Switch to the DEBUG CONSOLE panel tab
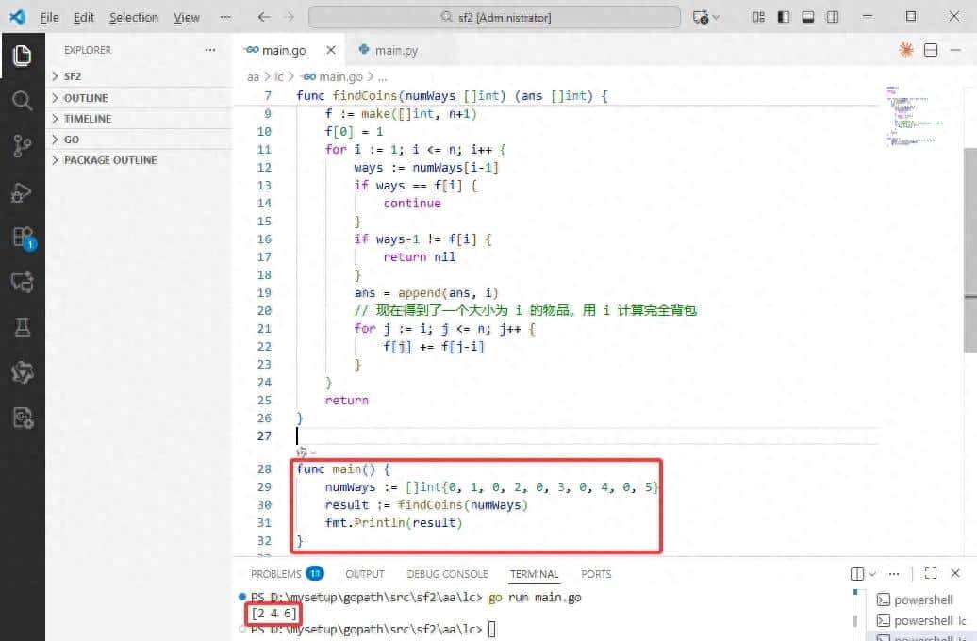This screenshot has height=641, width=977. point(447,573)
